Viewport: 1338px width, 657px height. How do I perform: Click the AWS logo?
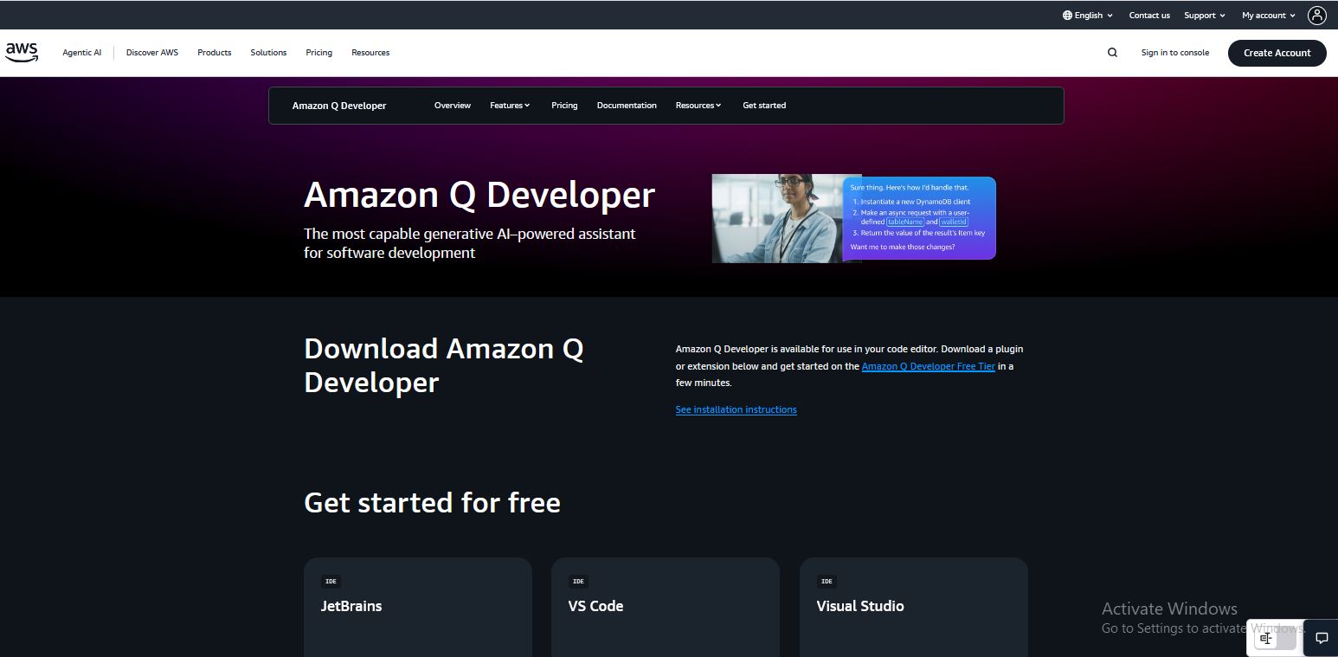click(x=21, y=52)
